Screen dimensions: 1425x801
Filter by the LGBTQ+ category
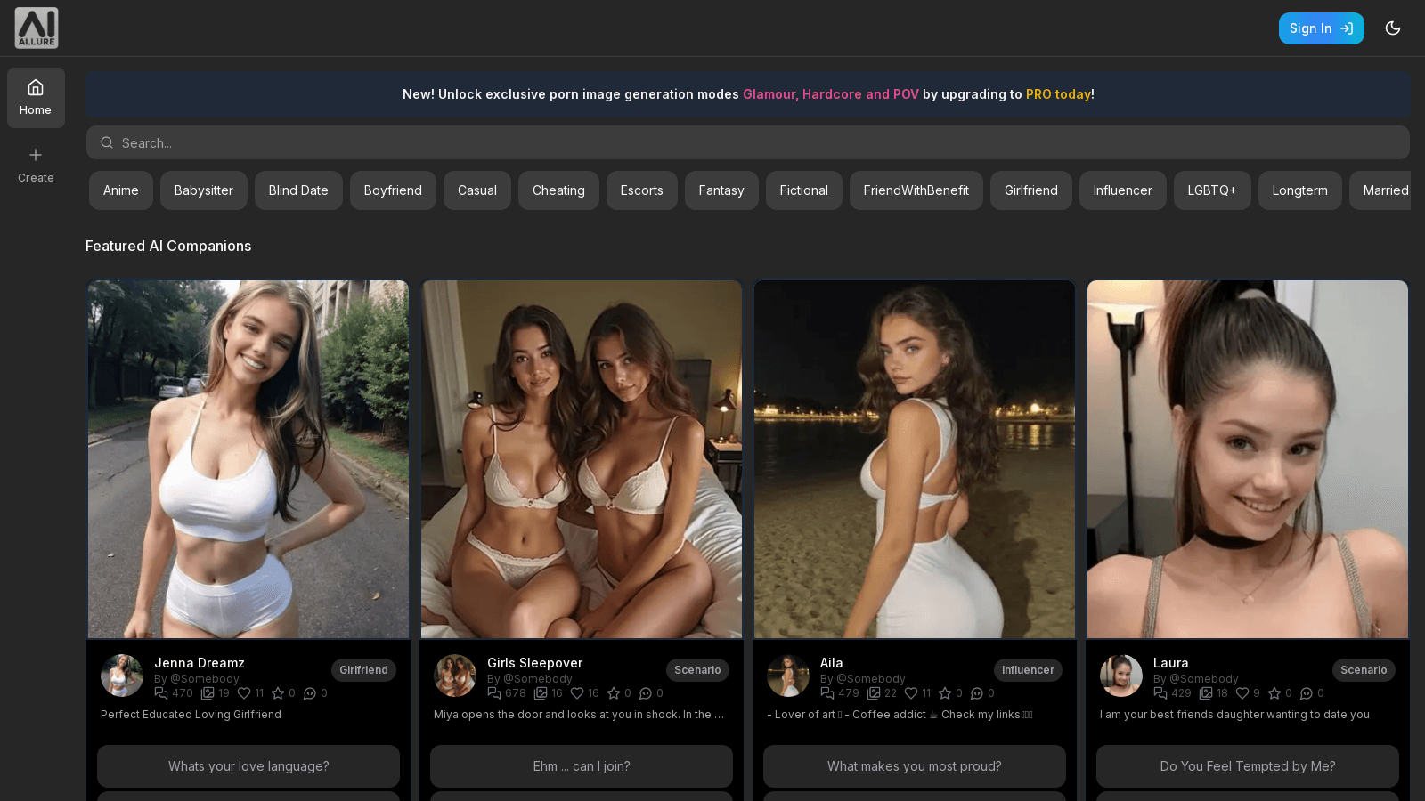tap(1211, 190)
